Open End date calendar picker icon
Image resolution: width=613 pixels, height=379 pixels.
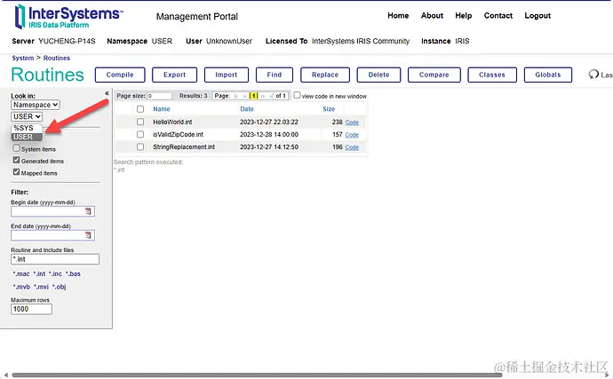(x=88, y=235)
